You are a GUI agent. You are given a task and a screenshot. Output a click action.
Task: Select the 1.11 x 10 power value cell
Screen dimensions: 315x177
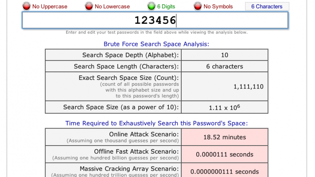(225, 108)
